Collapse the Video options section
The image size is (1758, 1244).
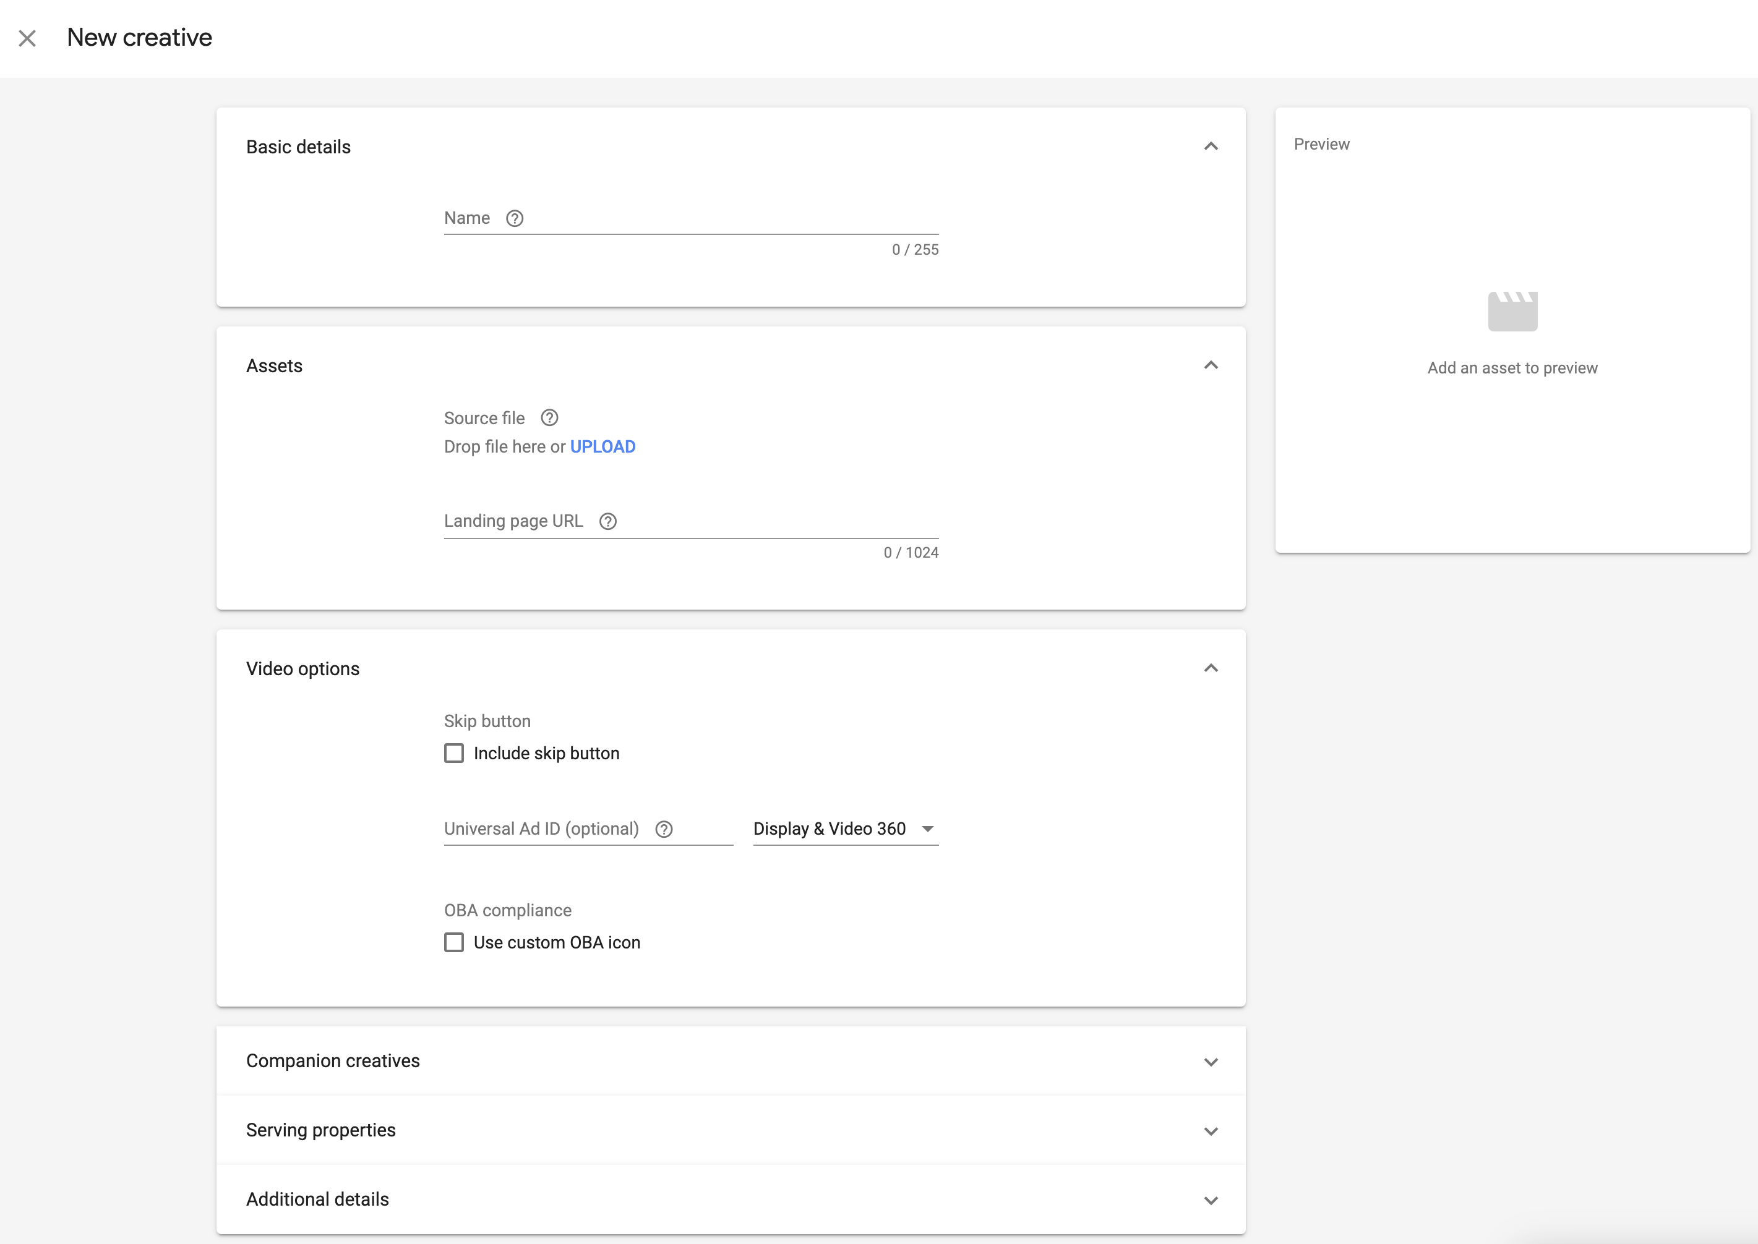click(x=1211, y=669)
